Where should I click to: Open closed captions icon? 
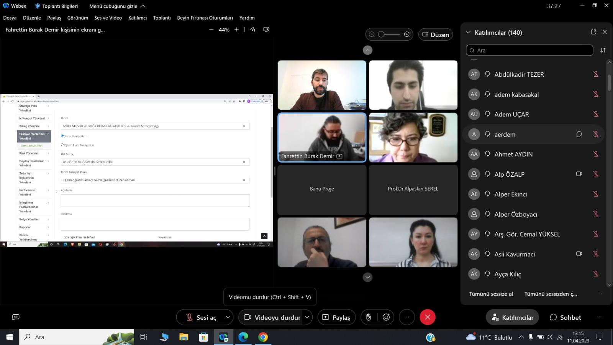click(16, 317)
